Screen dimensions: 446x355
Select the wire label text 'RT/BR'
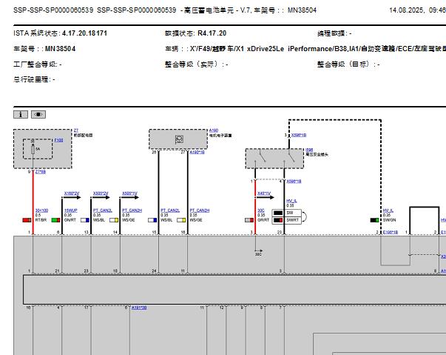pos(41,220)
